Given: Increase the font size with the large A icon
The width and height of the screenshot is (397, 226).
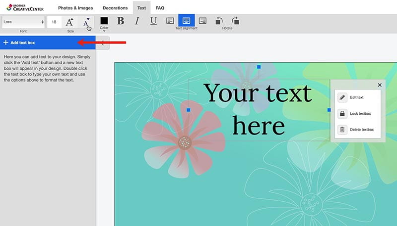Looking at the screenshot, I should click(x=69, y=22).
